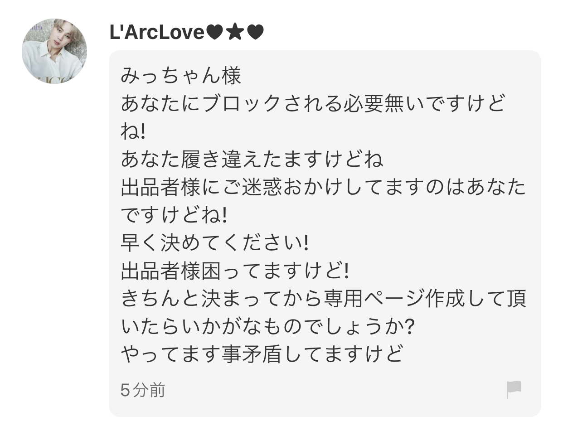The image size is (563, 426).
Task: Click the line starting きちんと決まってから専用ページ
Action: [323, 300]
